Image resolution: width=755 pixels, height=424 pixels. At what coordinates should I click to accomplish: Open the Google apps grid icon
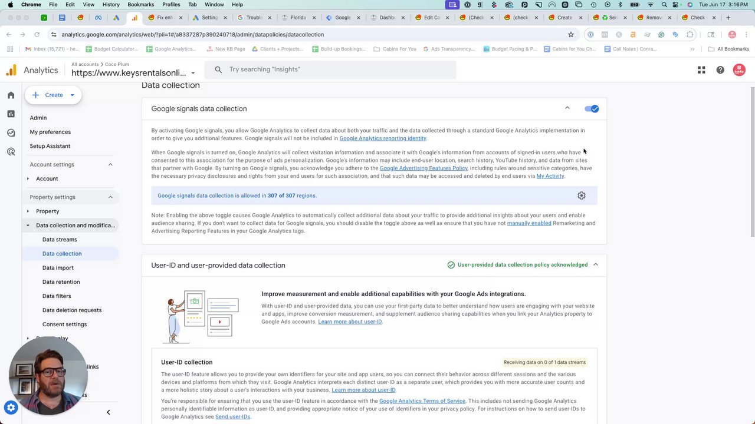(x=701, y=70)
